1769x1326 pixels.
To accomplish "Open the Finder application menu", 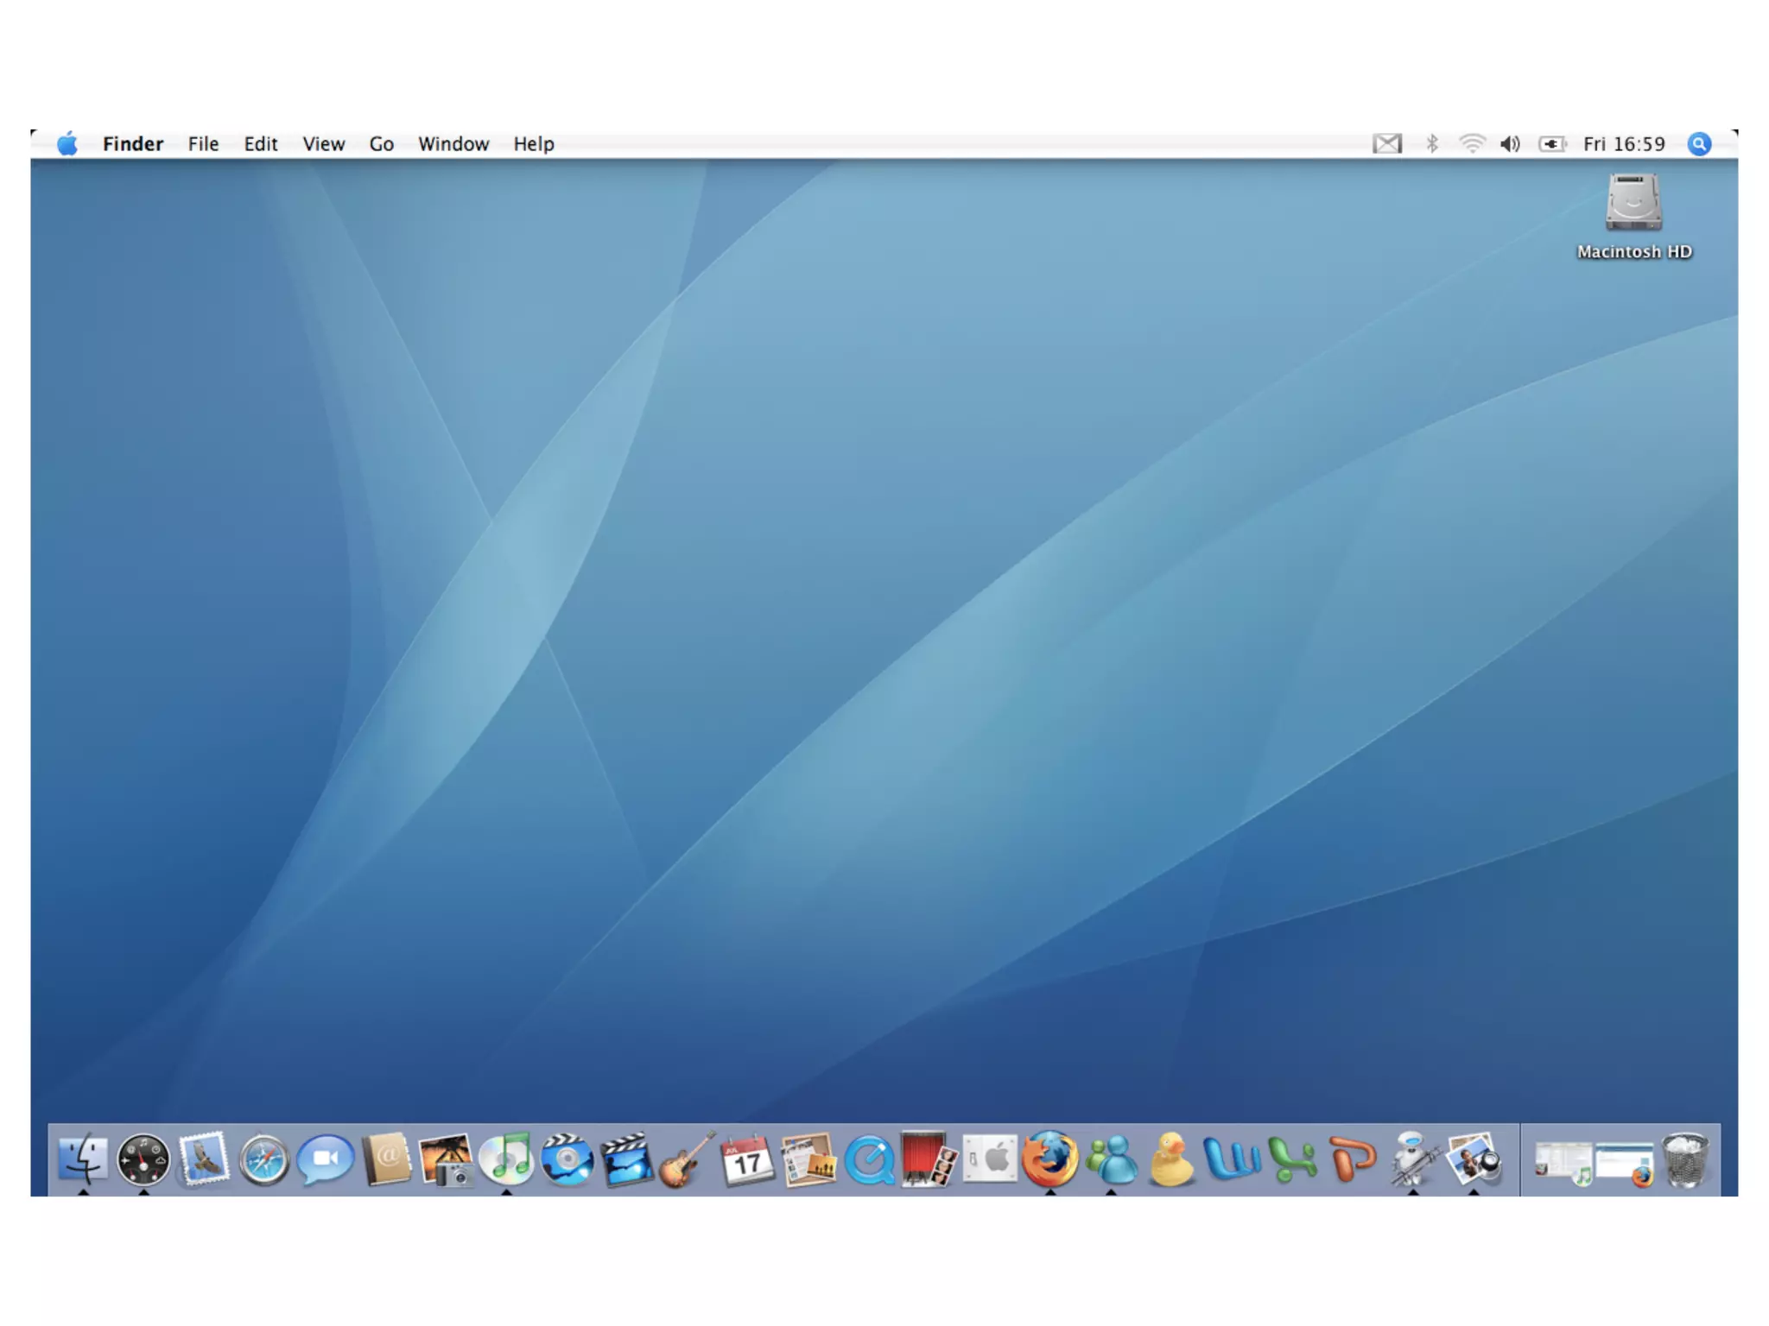I will pos(132,144).
